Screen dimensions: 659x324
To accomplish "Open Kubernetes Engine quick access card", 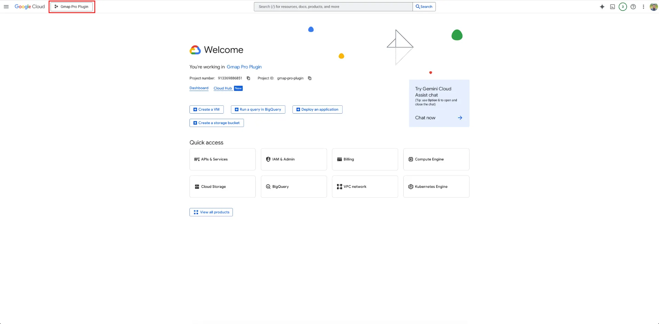I will 436,187.
